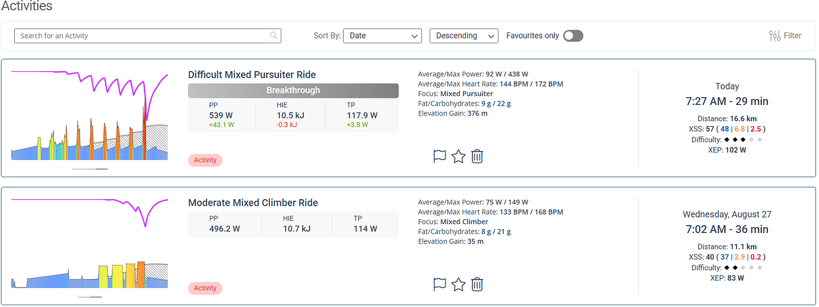This screenshot has height=307, width=819.
Task: Click the Activity tag on Pursuiter ride
Action: tap(205, 160)
